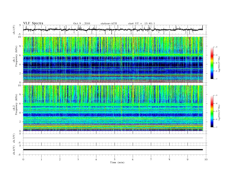Click time axis tick label "2"
The image size is (232, 179).
click(x=60, y=159)
